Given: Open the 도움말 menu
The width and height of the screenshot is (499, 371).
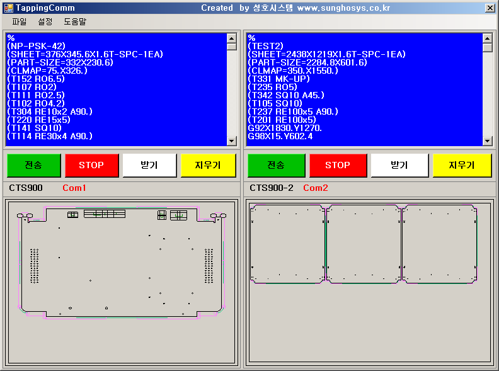Looking at the screenshot, I should click(75, 21).
